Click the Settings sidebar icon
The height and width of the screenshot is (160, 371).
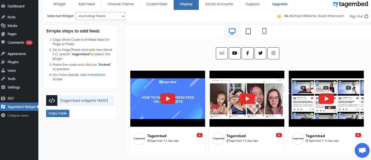click(x=3, y=87)
